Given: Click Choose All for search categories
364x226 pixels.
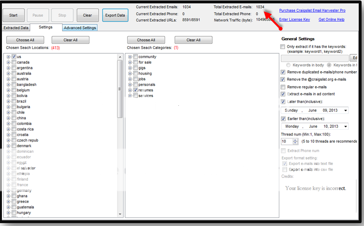Looking at the screenshot, I should coord(146,40).
